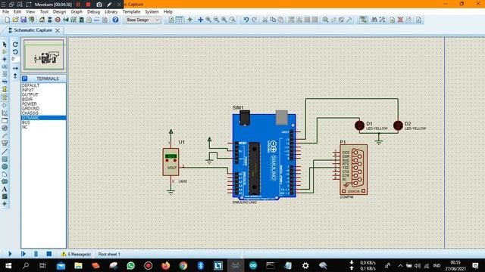485x272 pixels.
Task: Select the highlighted DYNAMIC terminal
Action: 44,118
